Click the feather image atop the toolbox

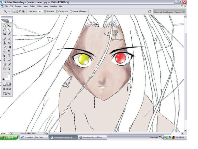click(7, 20)
